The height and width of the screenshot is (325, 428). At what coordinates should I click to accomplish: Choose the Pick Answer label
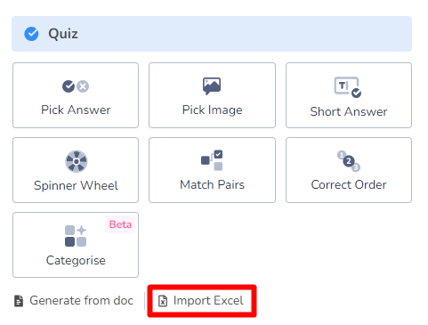[76, 110]
